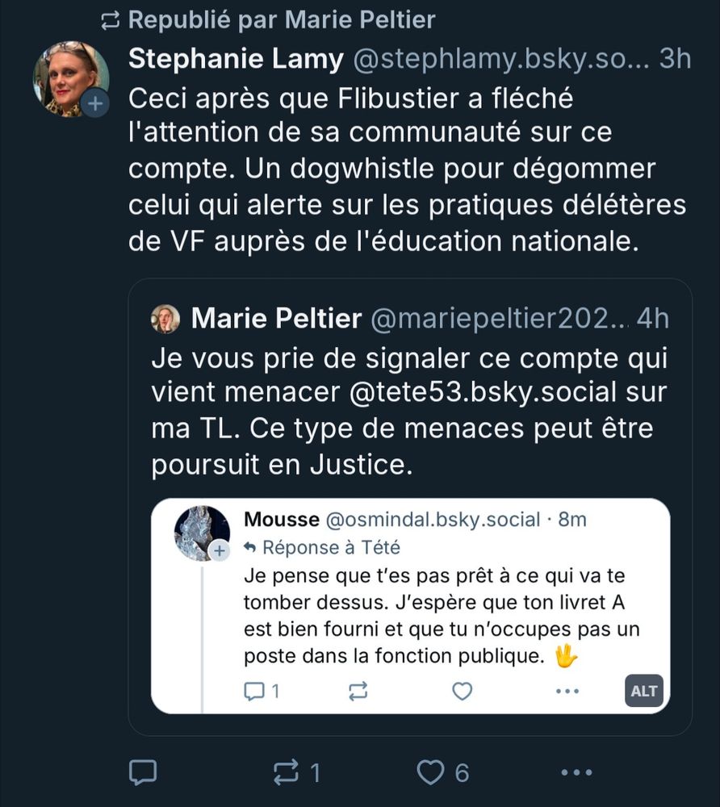This screenshot has height=807, width=720.
Task: Click repost icon in Mousse screenshot
Action: pyautogui.click(x=358, y=691)
